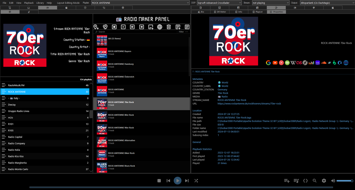Open the Stream 'not playing' dropdown
The height and width of the screenshot is (190, 355).
[271, 3]
